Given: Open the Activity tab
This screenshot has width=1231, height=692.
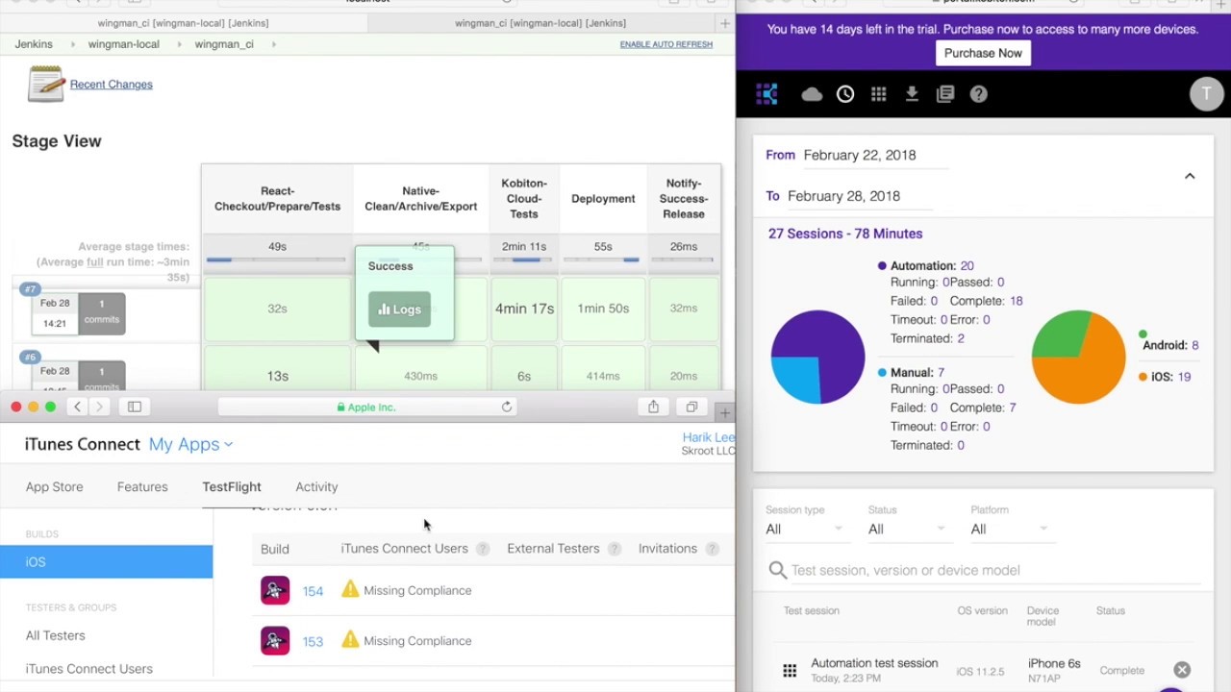Looking at the screenshot, I should tap(316, 487).
